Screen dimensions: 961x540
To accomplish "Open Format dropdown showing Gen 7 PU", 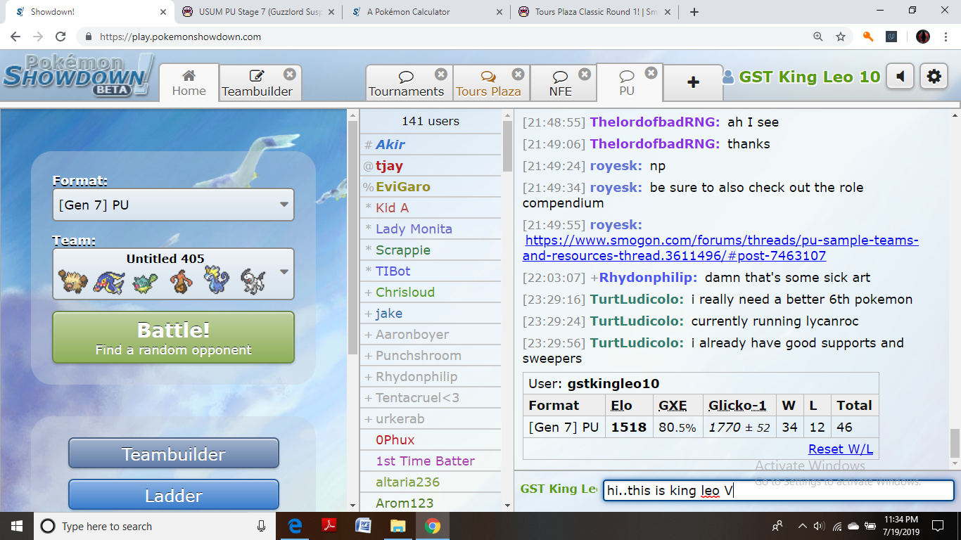I will coord(173,205).
